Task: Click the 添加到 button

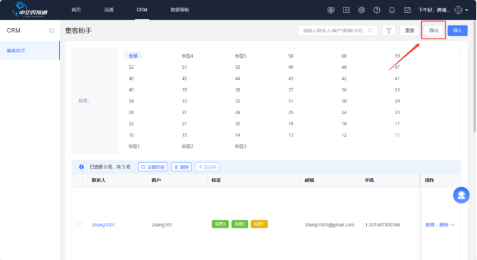Action: pos(207,167)
